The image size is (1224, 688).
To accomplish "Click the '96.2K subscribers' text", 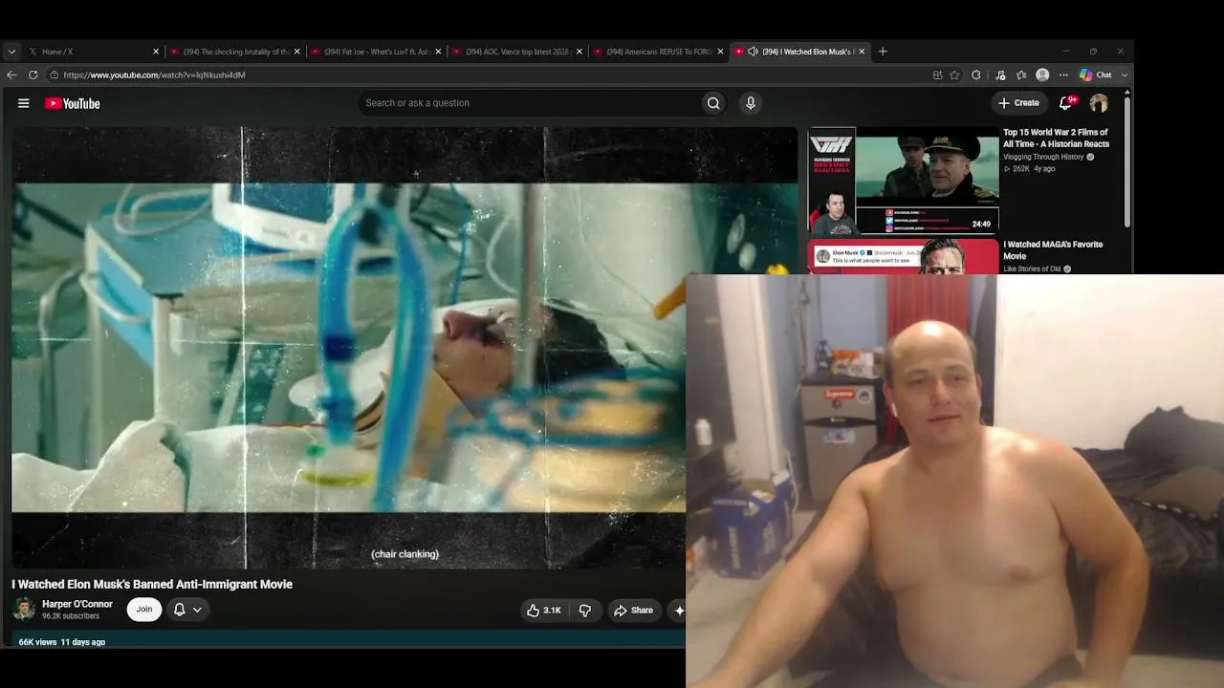I will (71, 616).
